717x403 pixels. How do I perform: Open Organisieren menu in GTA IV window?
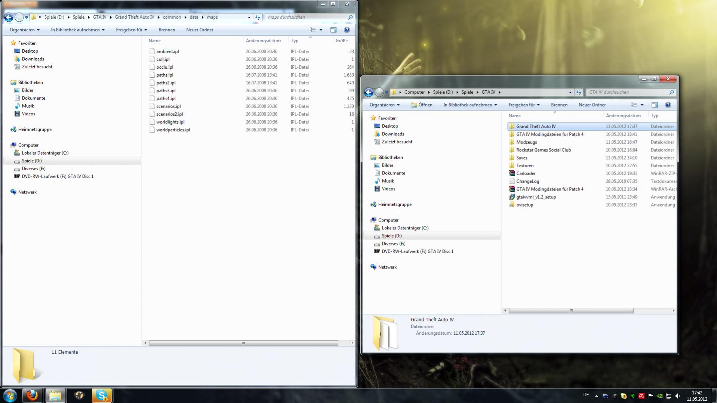coord(385,105)
